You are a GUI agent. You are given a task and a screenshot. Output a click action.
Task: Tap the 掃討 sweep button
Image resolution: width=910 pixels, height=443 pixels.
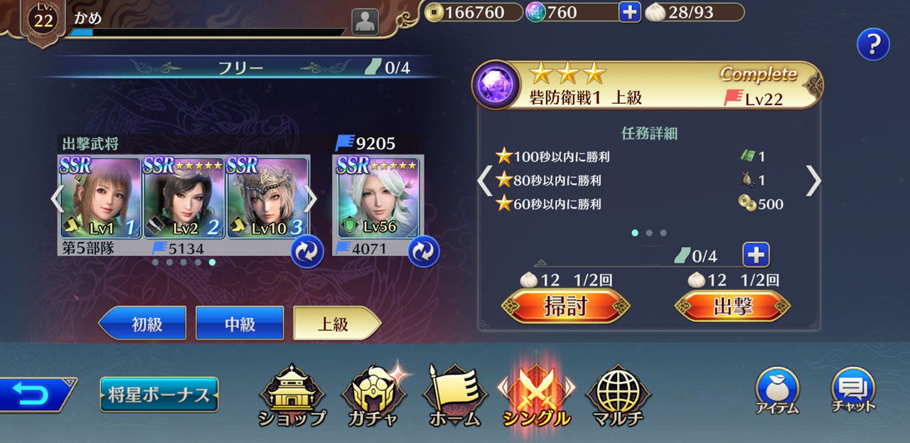[565, 306]
